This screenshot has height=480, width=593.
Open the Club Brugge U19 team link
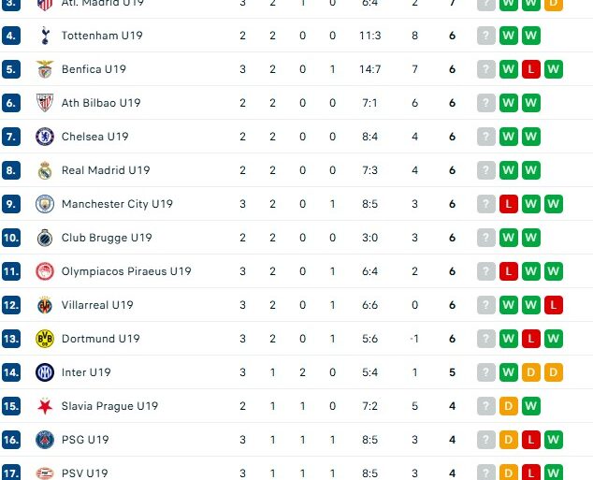click(107, 238)
